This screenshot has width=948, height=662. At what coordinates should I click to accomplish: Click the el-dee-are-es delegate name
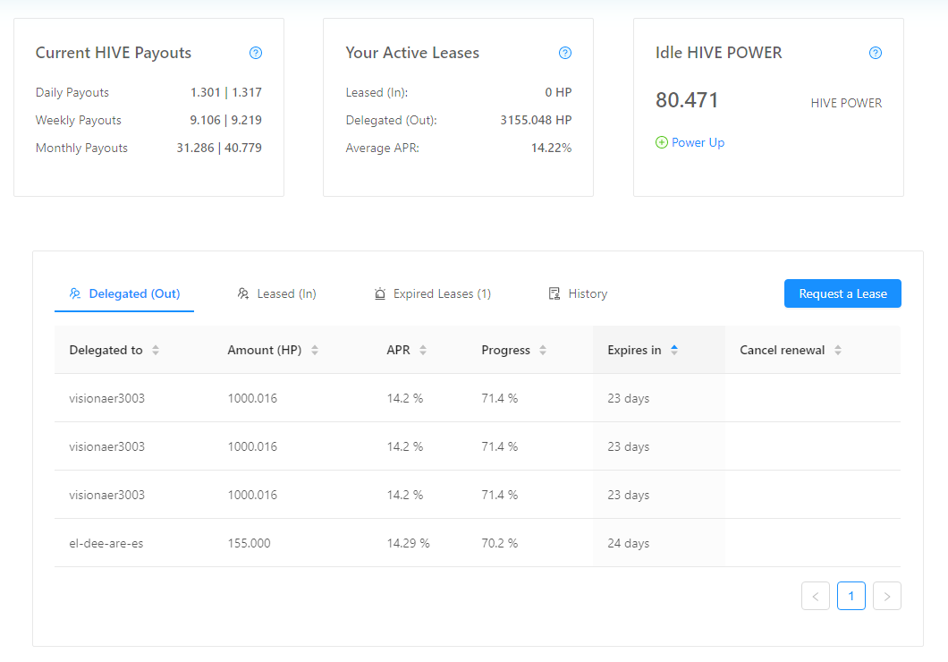[106, 544]
